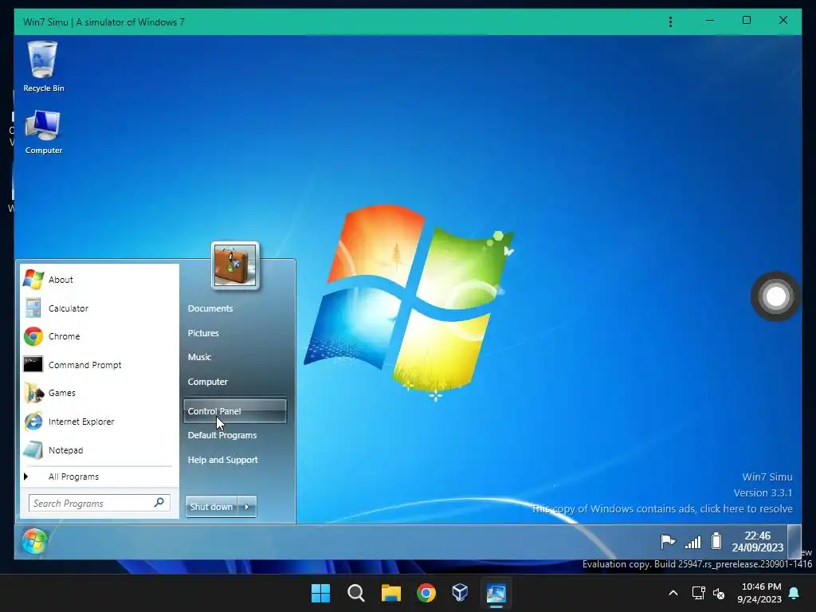Image resolution: width=816 pixels, height=612 pixels.
Task: Launch Calculator via its icon
Action: click(33, 308)
